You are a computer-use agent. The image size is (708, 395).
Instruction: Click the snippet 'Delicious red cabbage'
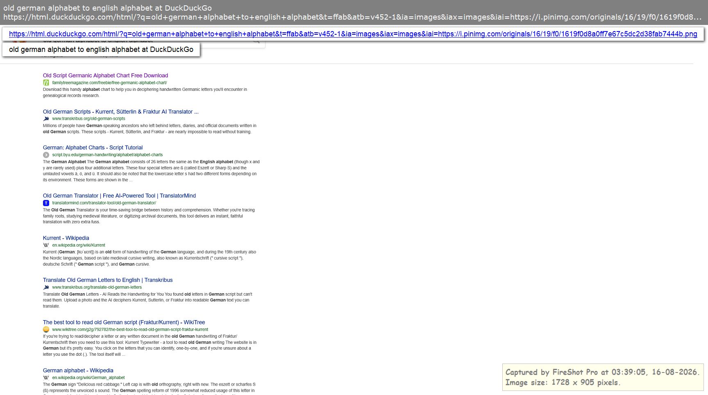149,388
